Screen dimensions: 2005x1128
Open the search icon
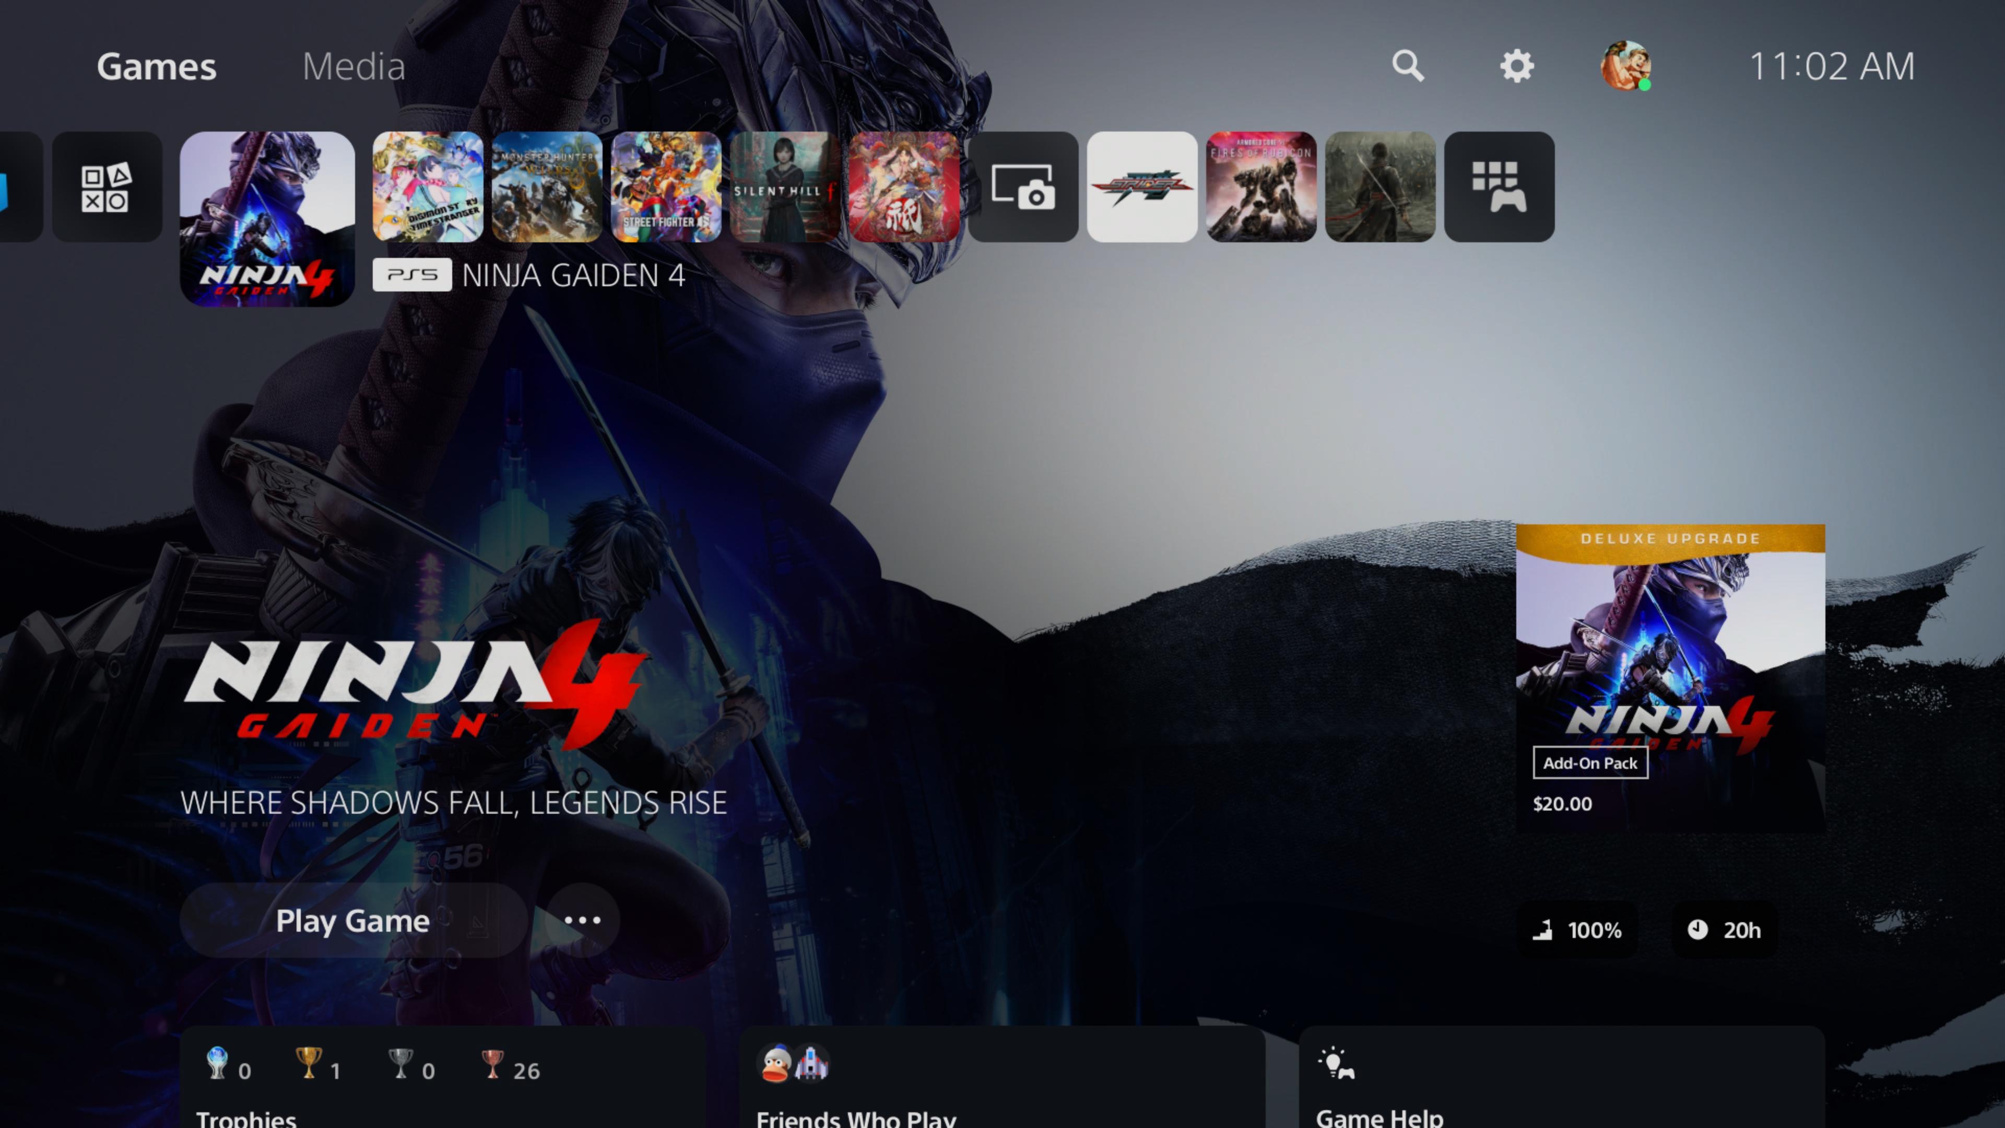(x=1407, y=66)
